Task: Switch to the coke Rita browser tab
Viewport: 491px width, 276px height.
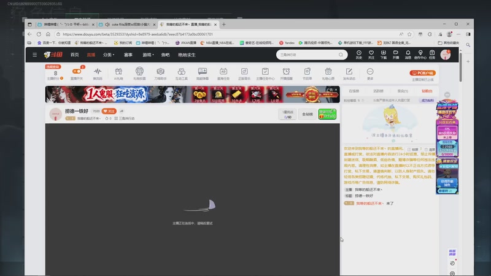Action: pos(127,25)
